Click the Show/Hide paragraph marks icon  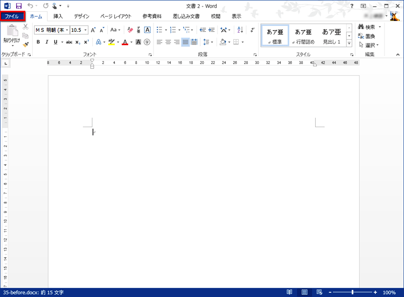pos(252,30)
